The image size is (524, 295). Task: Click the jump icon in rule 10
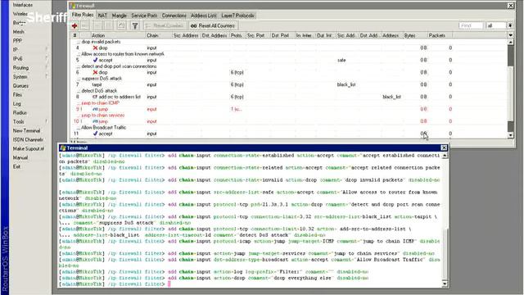point(95,121)
